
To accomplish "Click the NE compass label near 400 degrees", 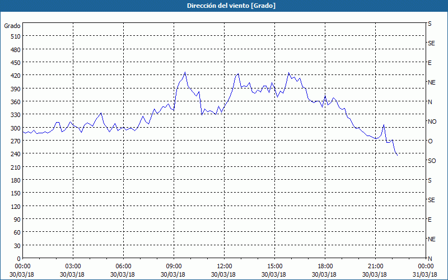I will (431, 82).
